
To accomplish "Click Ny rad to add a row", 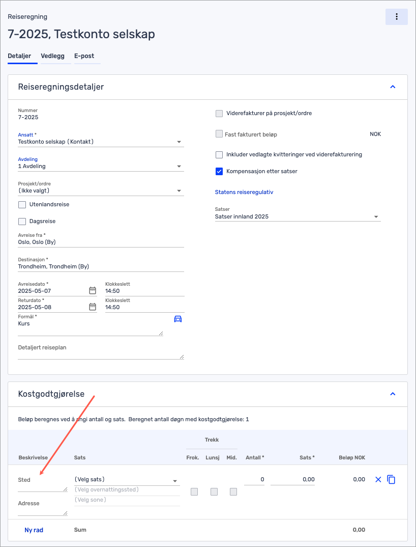I will click(x=34, y=530).
